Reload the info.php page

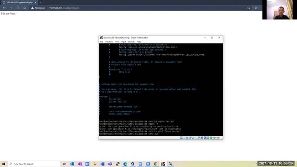[18, 8]
